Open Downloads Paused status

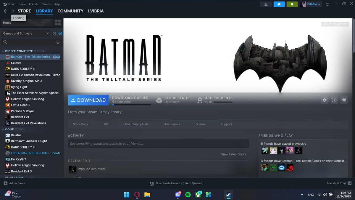click(176, 183)
